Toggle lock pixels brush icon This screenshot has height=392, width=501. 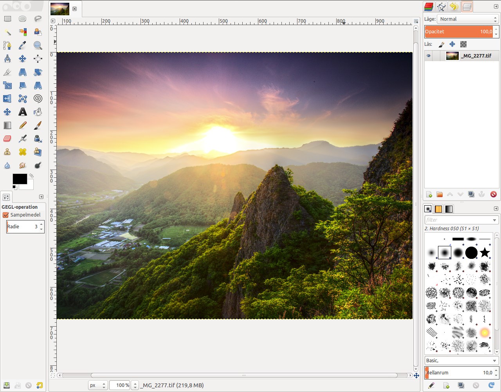pos(442,44)
